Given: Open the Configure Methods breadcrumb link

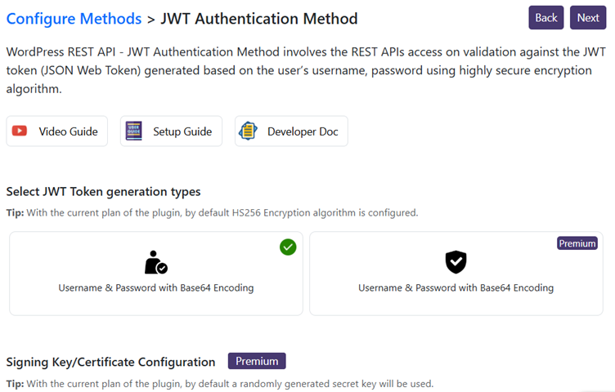Looking at the screenshot, I should [74, 19].
